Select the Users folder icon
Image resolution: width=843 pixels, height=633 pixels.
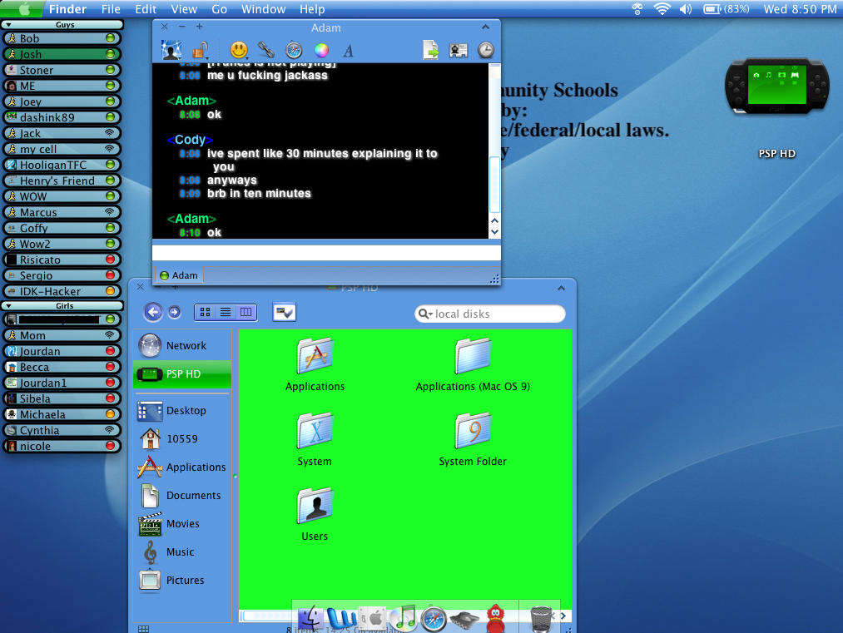pyautogui.click(x=315, y=506)
